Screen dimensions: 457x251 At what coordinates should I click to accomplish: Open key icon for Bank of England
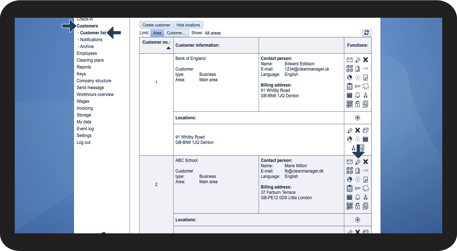(358, 86)
